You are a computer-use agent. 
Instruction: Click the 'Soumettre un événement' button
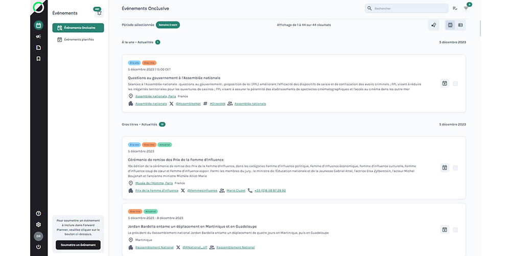click(x=78, y=245)
